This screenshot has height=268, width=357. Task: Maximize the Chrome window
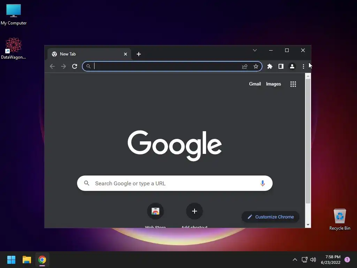[x=287, y=50]
